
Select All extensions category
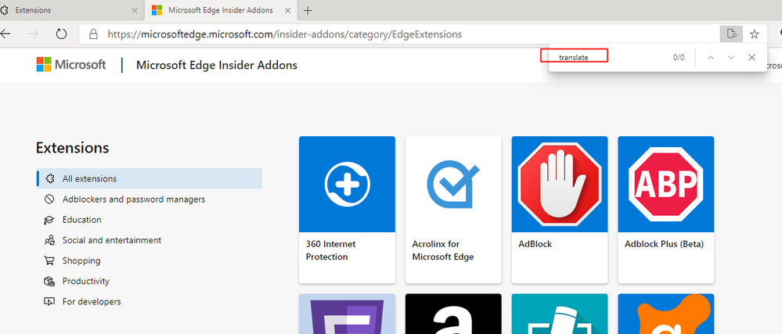pyautogui.click(x=149, y=178)
